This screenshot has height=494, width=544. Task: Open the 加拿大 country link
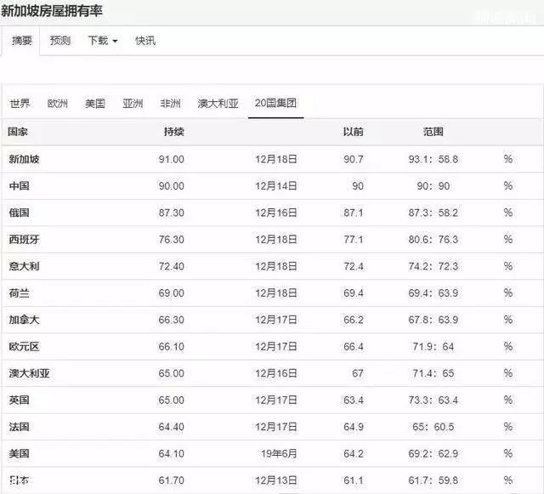click(25, 320)
